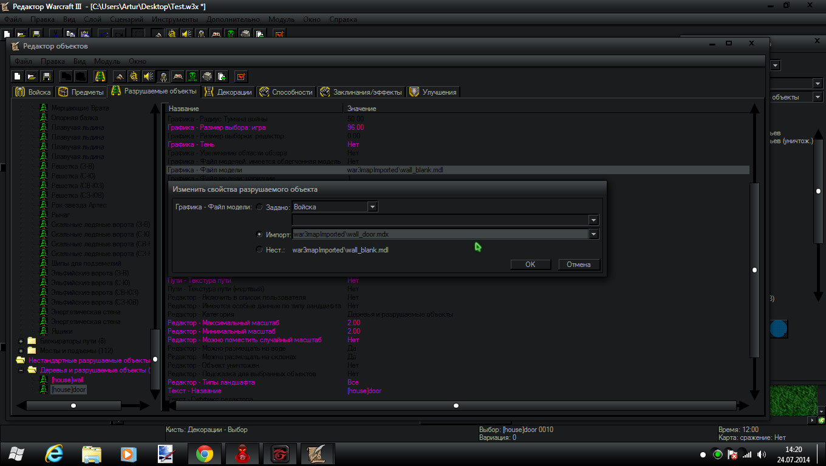
Task: Click World Editor quill icon in taskbar
Action: pos(317,454)
